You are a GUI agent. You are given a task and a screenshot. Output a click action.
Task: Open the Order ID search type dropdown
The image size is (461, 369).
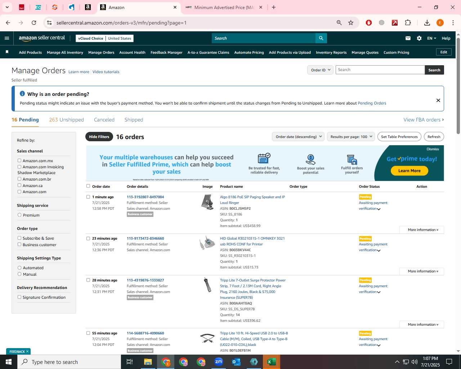(x=320, y=70)
